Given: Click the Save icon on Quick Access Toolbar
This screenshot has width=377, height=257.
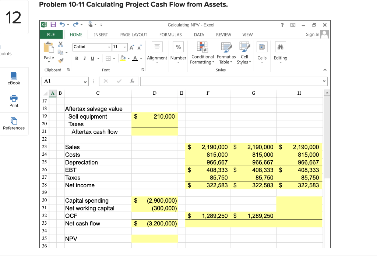Looking at the screenshot, I should [x=53, y=25].
